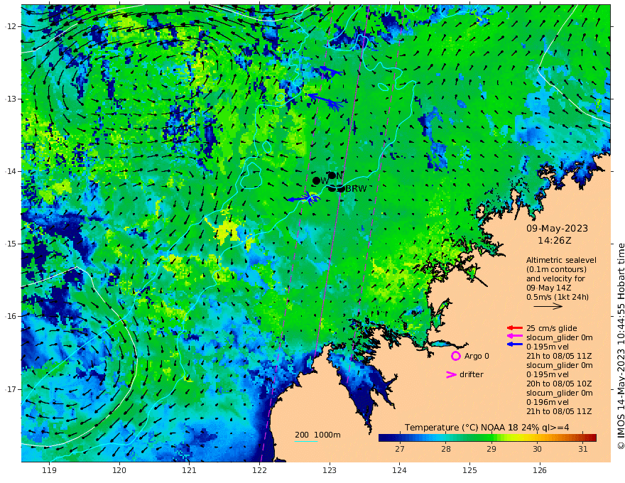The height and width of the screenshot is (483, 625).
Task: Click the 0.5m/s (1kt 24h) text
Action: [x=558, y=297]
